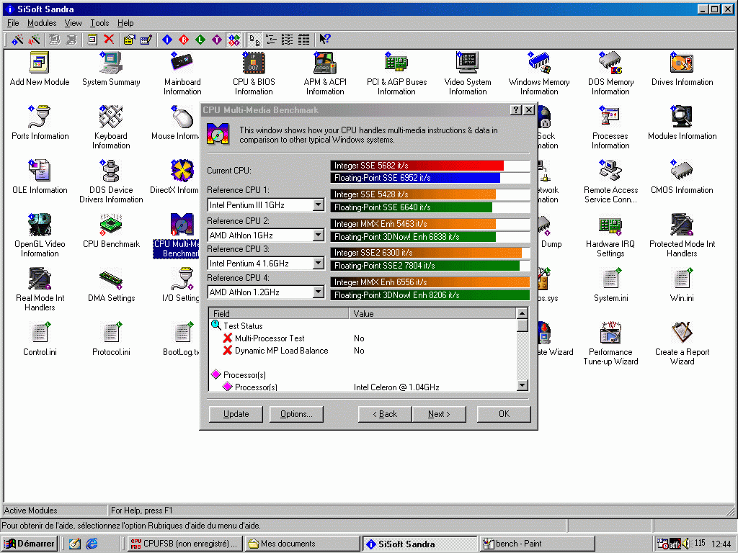Open DOS Memory Information module

pyautogui.click(x=610, y=74)
